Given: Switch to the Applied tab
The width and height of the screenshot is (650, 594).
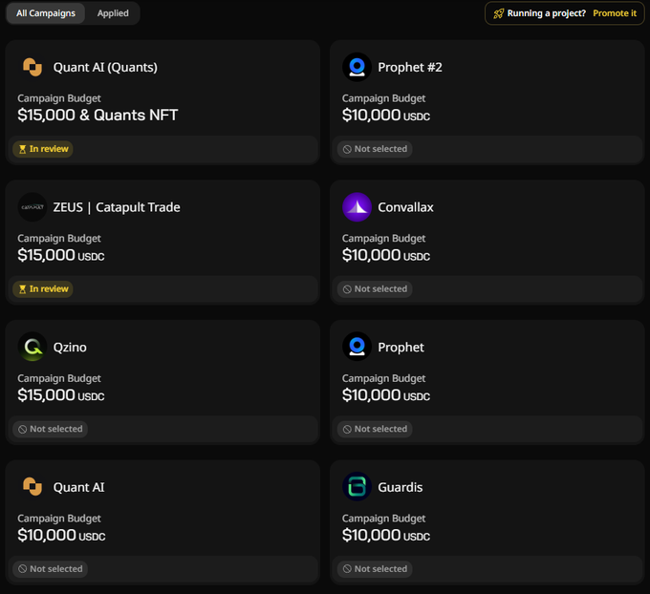Looking at the screenshot, I should coord(113,13).
